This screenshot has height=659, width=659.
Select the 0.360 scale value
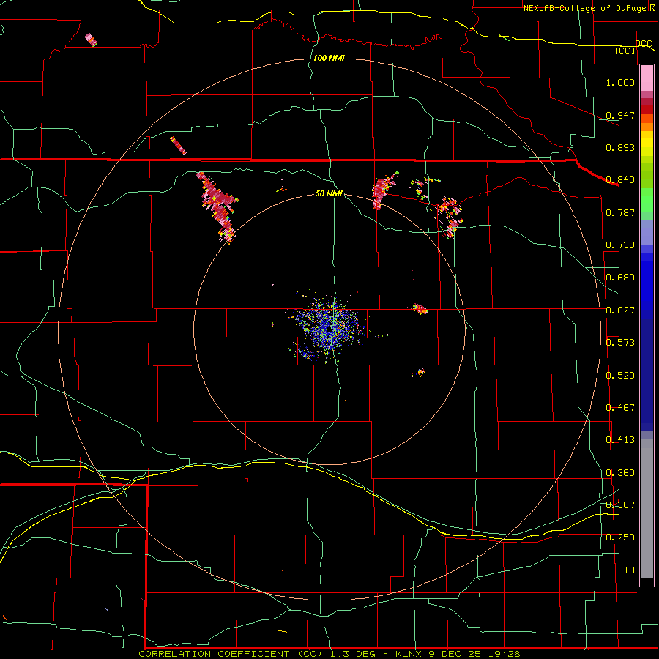pos(620,472)
